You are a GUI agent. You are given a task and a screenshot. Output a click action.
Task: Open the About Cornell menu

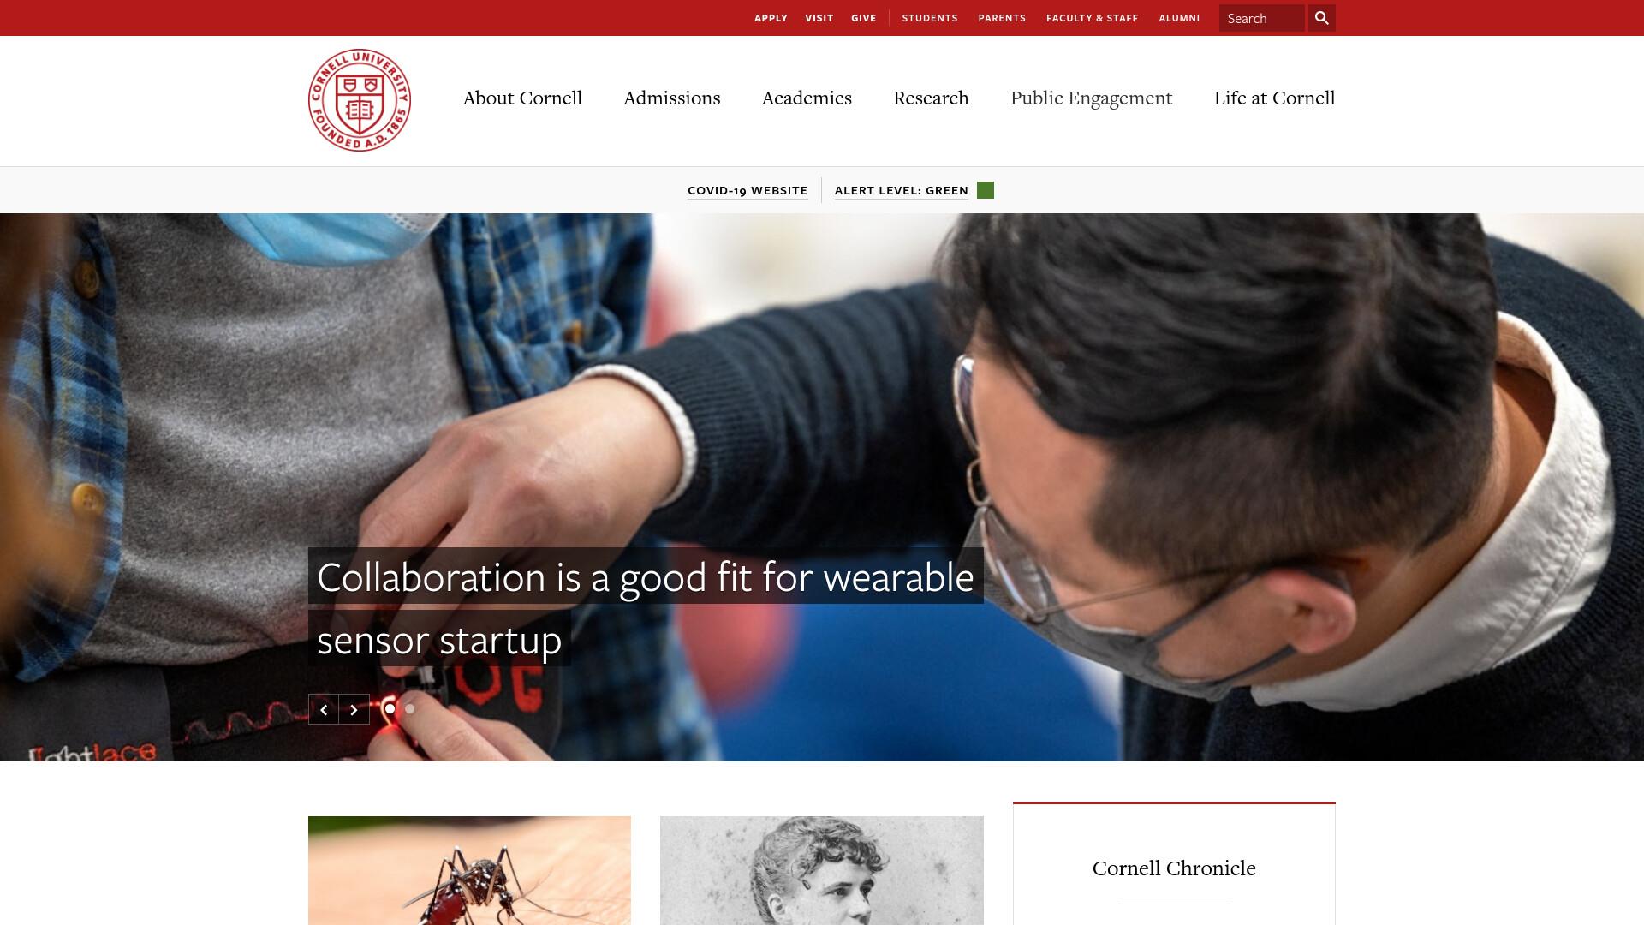coord(522,98)
